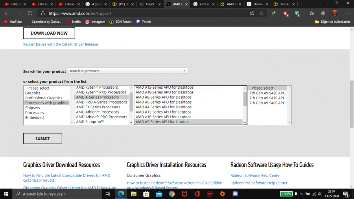Select Chipsets category
Image resolution: width=354 pixels, height=199 pixels.
tap(33, 108)
